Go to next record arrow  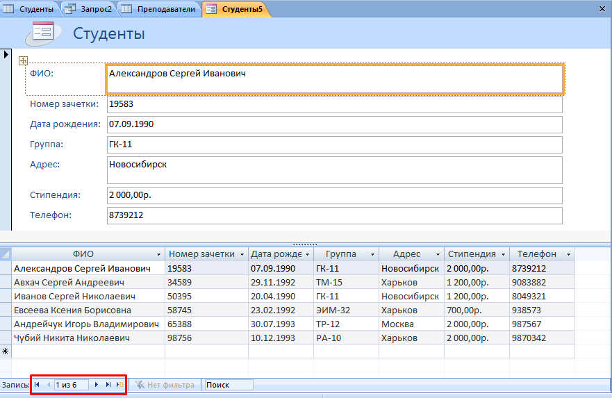tap(97, 385)
